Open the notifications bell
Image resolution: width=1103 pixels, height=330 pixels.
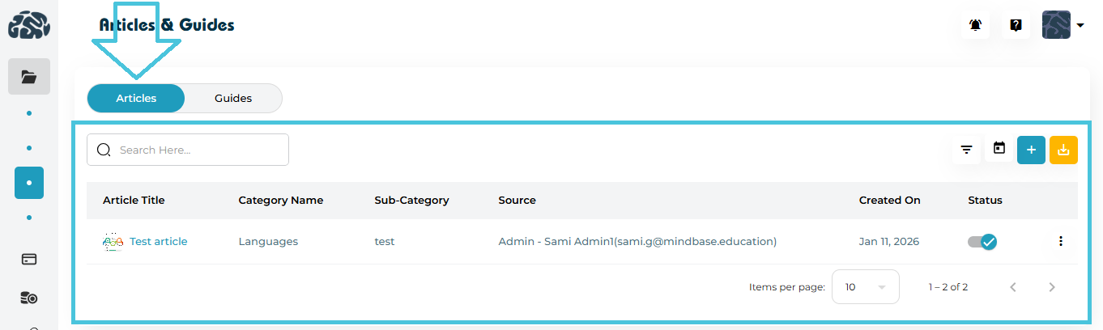pyautogui.click(x=975, y=25)
